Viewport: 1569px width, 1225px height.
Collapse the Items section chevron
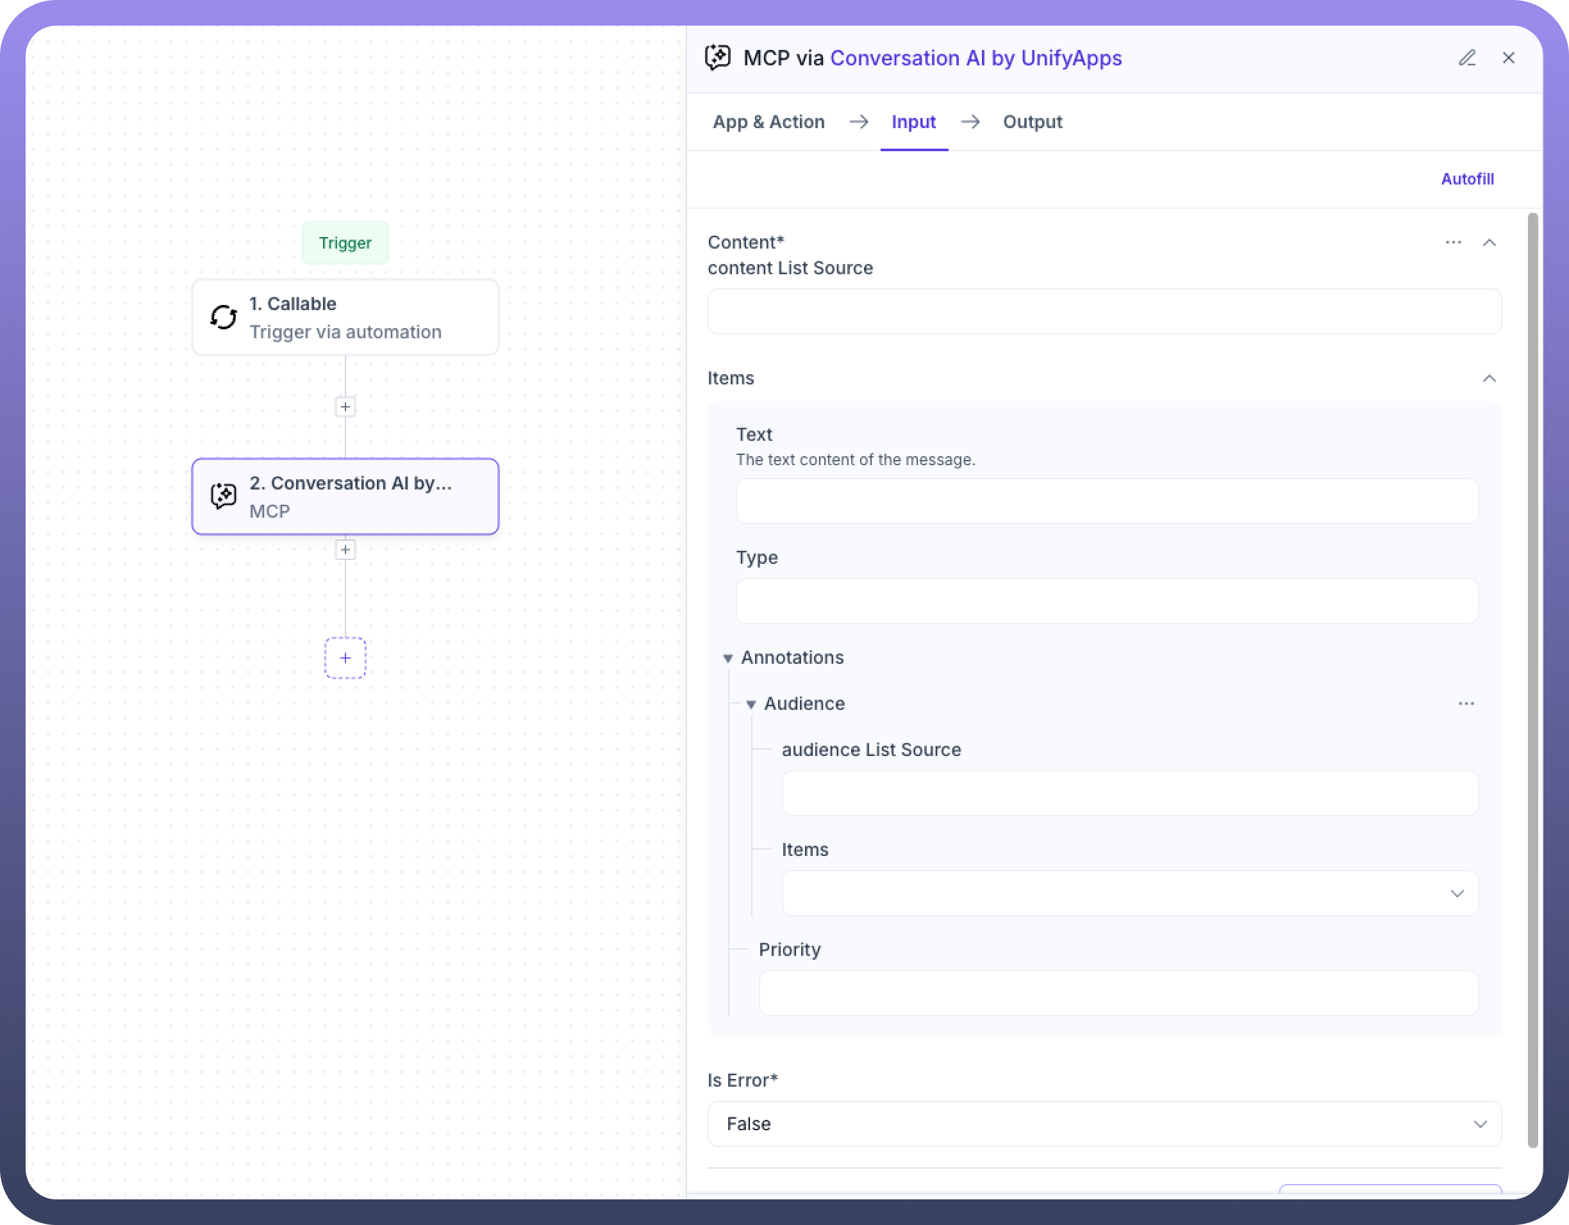(x=1490, y=379)
